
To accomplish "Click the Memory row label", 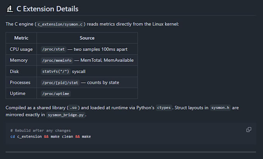I will pyautogui.click(x=19, y=60).
